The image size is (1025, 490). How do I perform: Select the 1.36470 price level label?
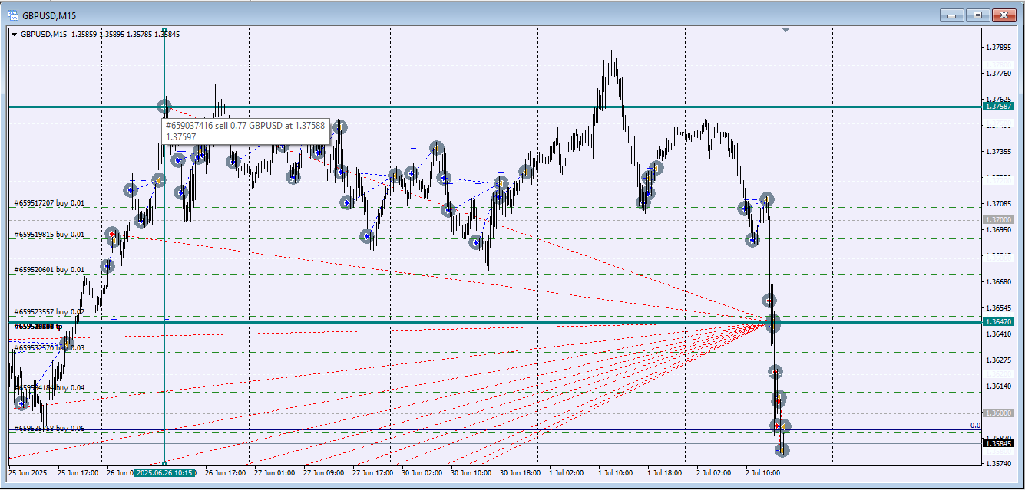coord(999,322)
